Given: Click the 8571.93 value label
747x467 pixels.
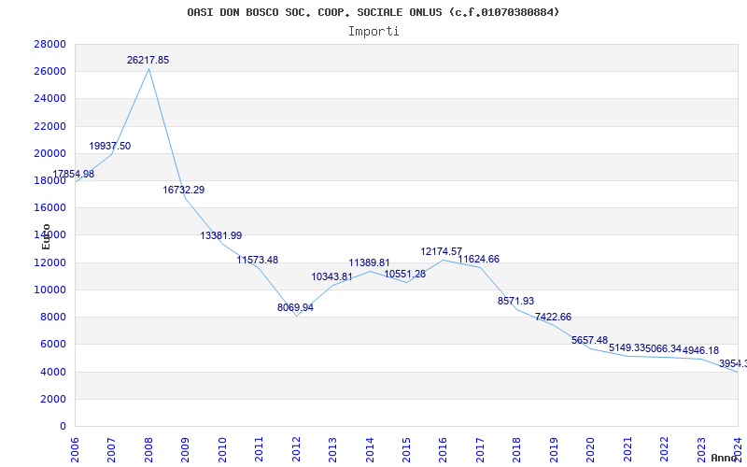Looking at the screenshot, I should pyautogui.click(x=515, y=301).
